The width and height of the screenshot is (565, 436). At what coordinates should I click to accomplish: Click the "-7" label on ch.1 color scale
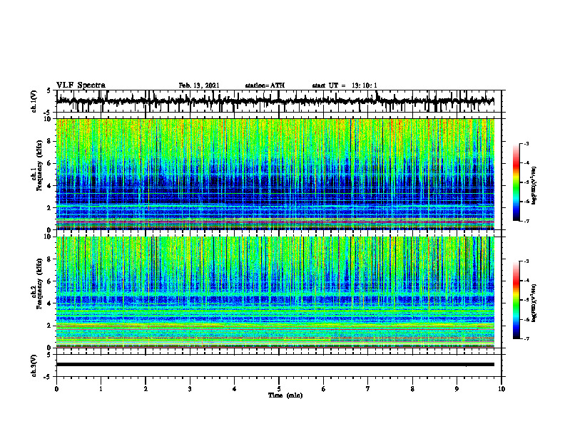[526, 221]
